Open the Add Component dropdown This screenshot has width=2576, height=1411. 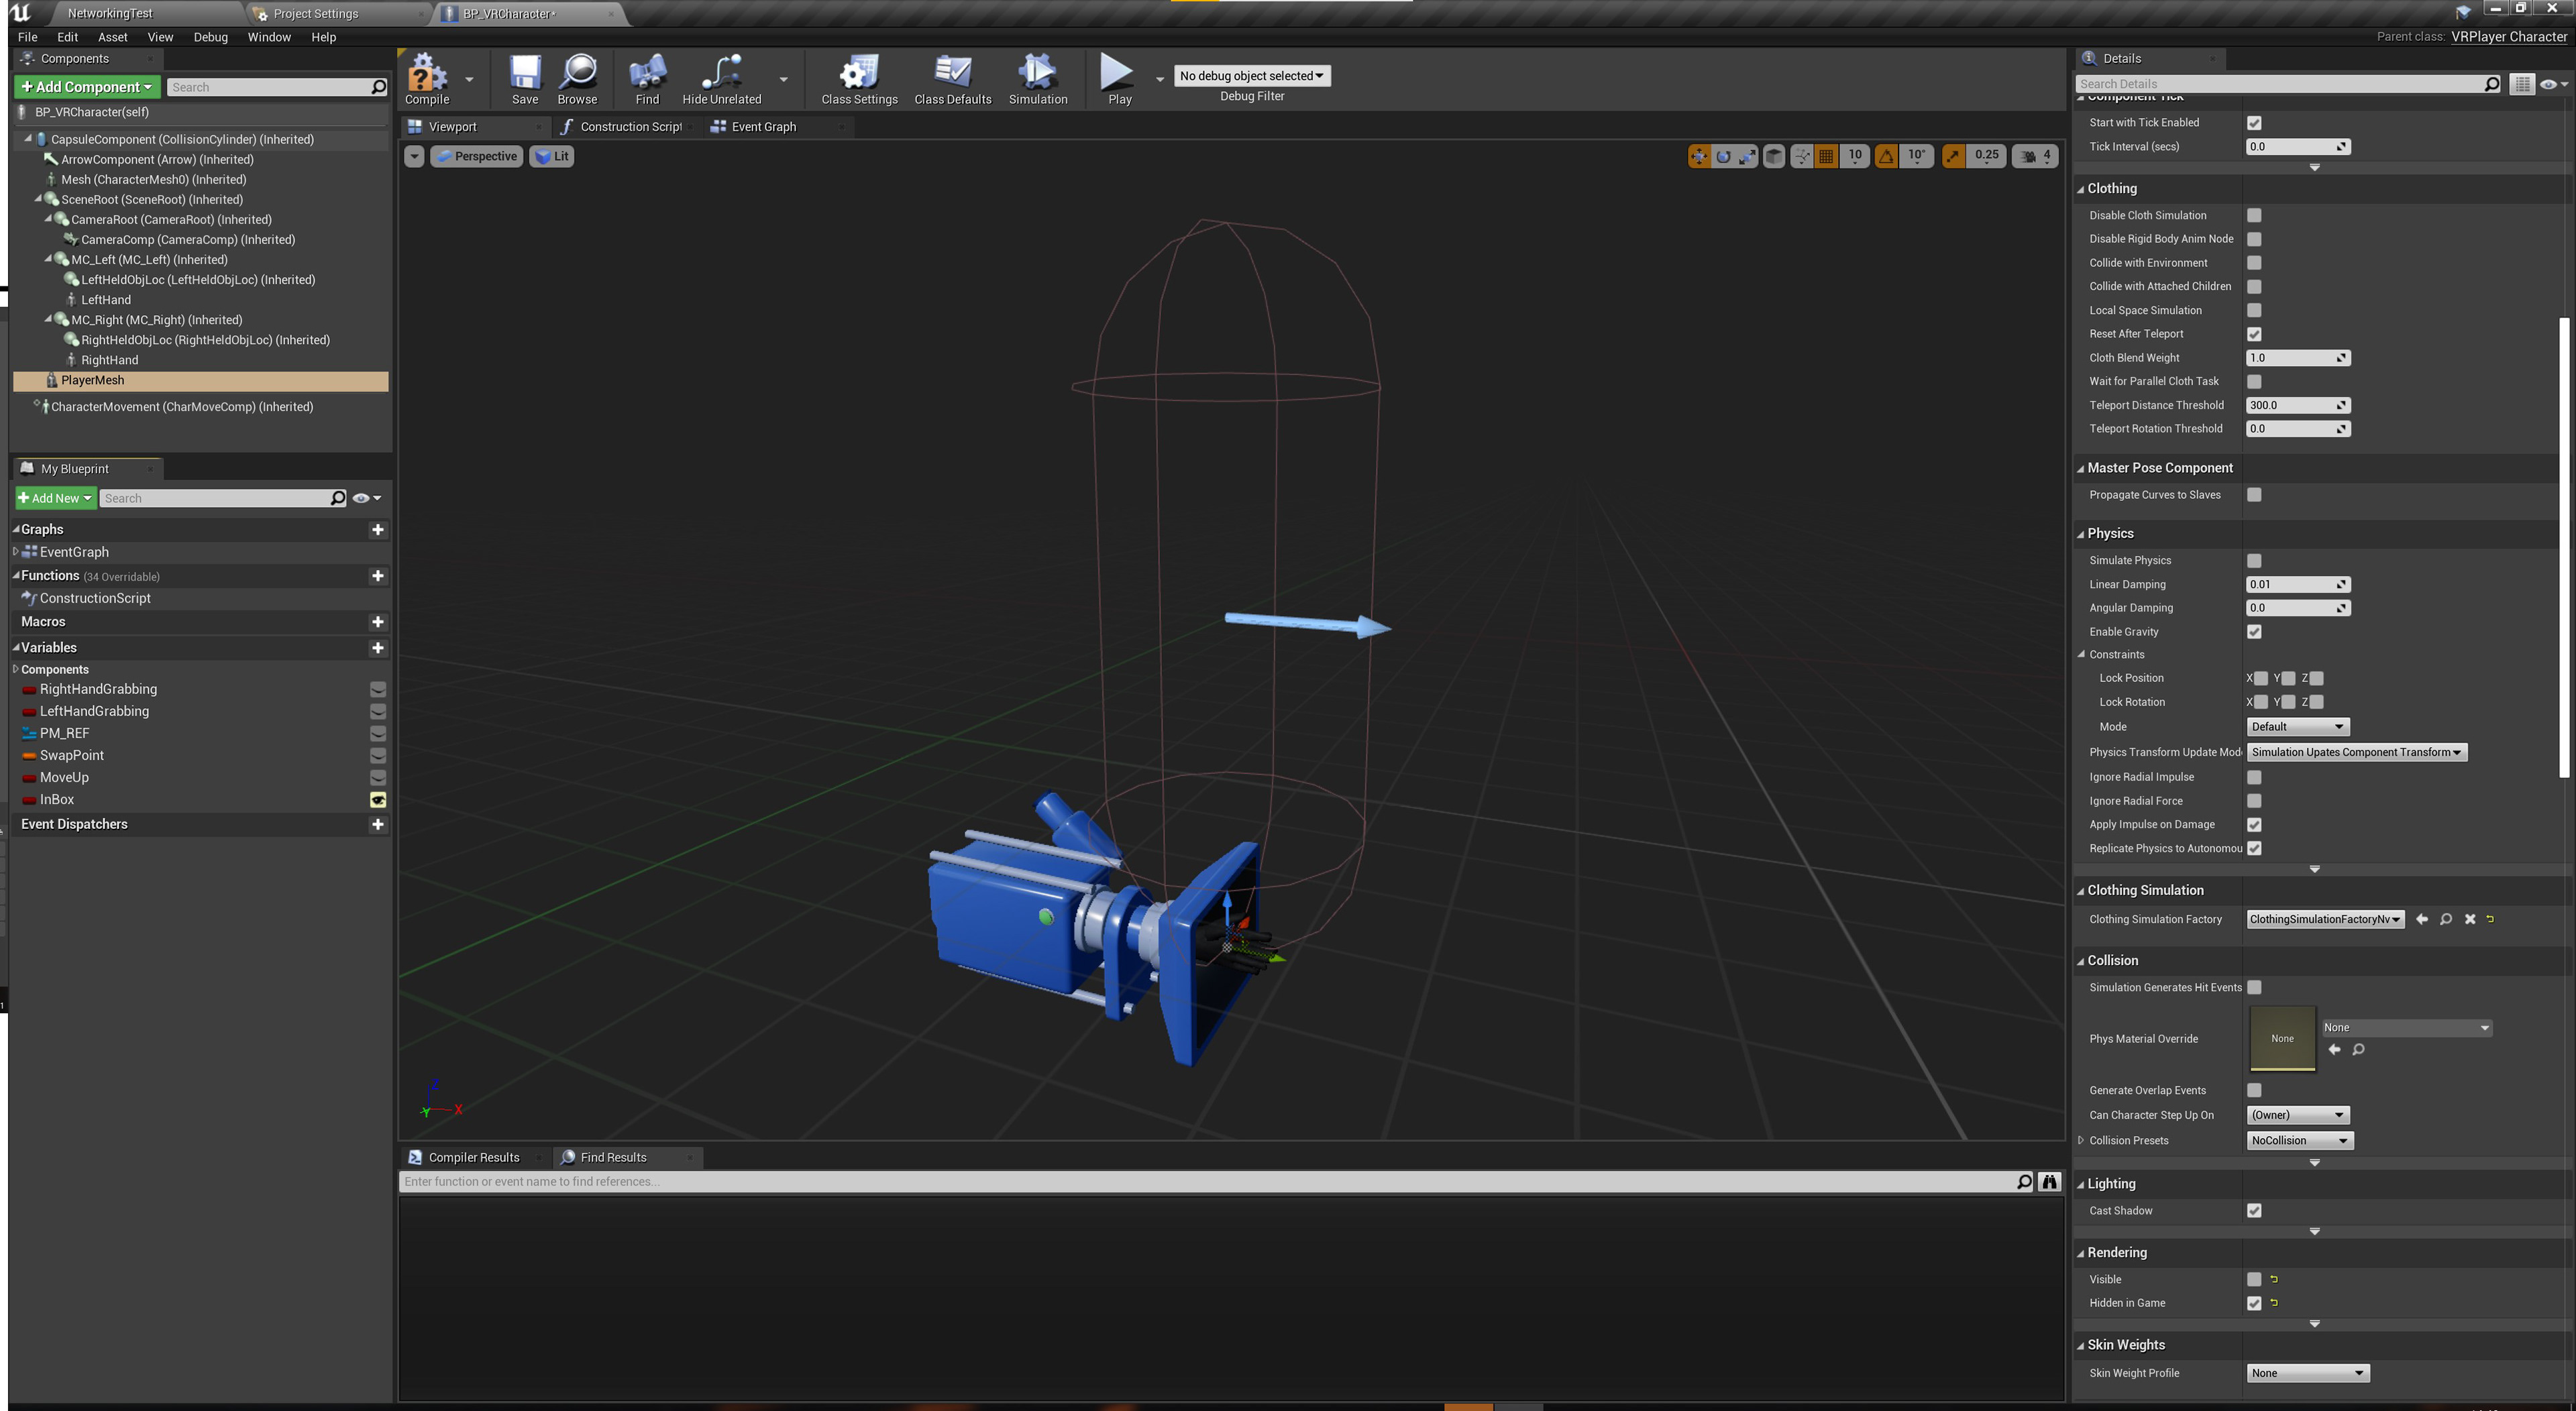pos(87,87)
